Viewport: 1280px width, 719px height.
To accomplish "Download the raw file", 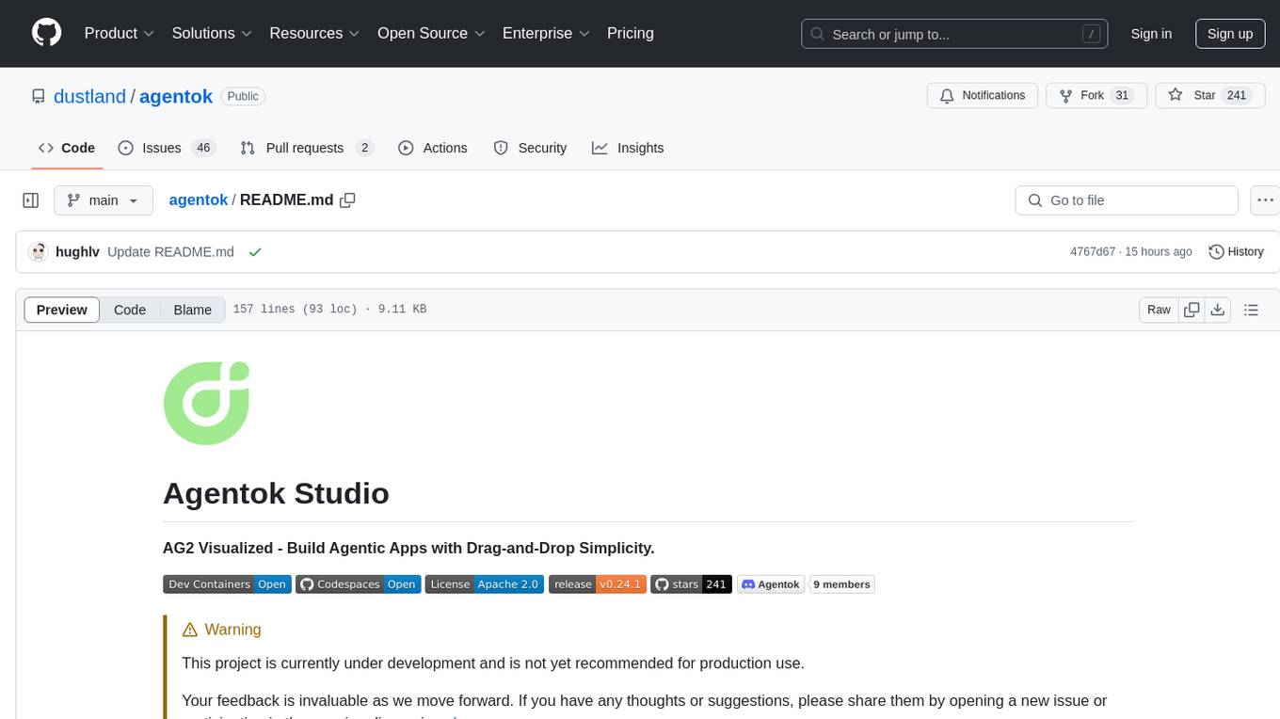I will (x=1217, y=310).
